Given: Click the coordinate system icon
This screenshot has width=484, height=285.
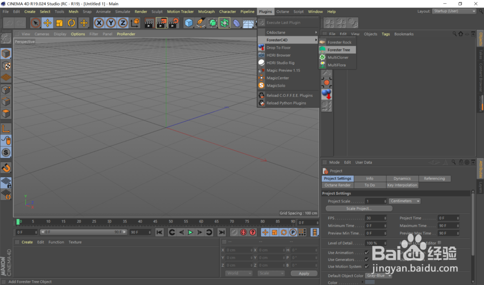Looking at the screenshot, I should (135, 23).
